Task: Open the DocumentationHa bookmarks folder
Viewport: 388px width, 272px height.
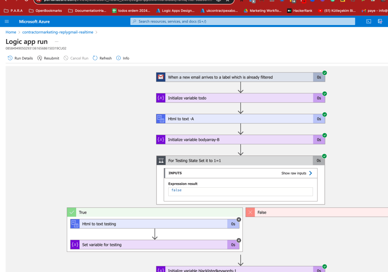Action: coord(88,11)
